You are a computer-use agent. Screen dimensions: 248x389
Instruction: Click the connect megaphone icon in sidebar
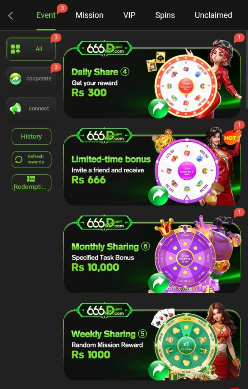tap(16, 108)
